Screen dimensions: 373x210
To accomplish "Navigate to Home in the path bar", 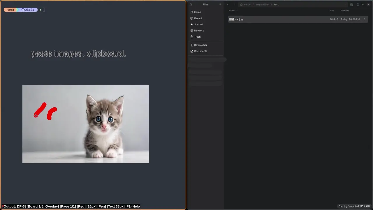I will pos(245,4).
